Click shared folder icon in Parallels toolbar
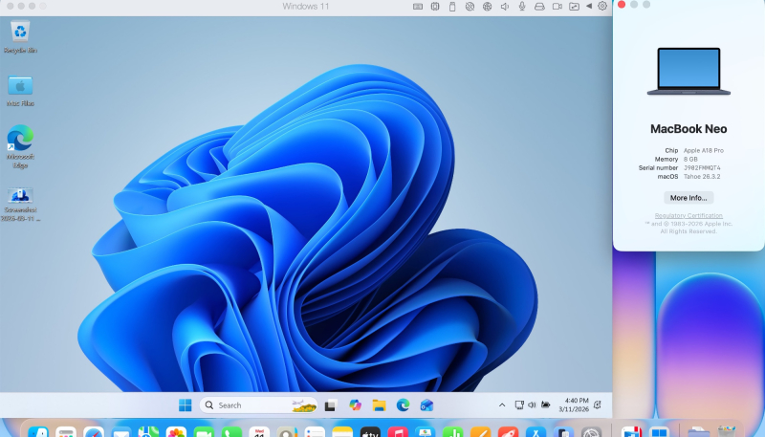Image resolution: width=765 pixels, height=437 pixels. [x=575, y=7]
